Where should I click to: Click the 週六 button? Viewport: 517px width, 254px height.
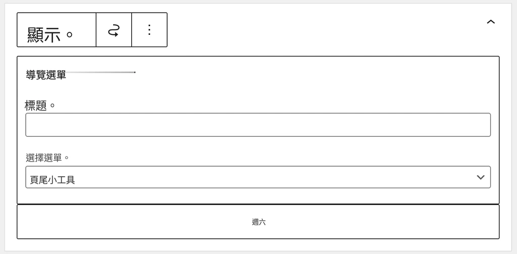coord(258,222)
